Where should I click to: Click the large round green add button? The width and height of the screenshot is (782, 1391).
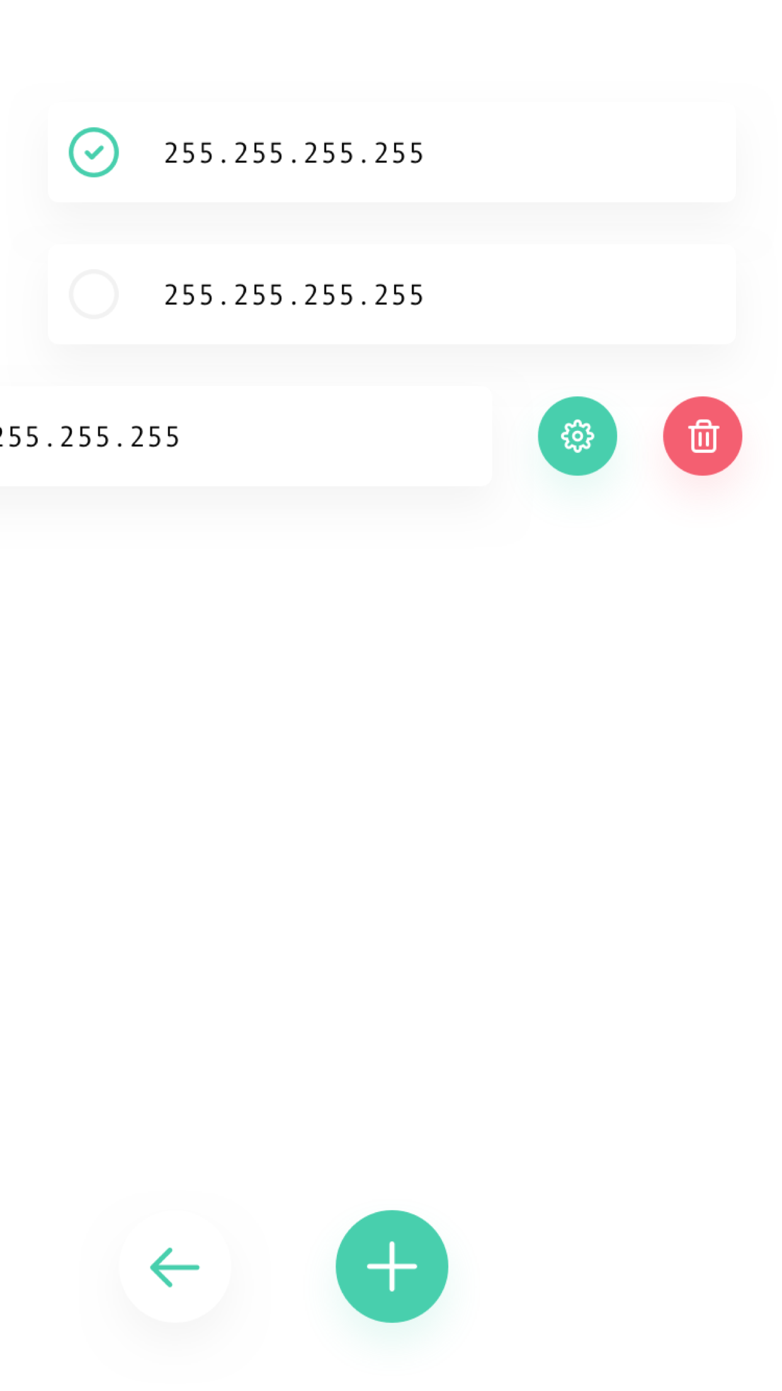[x=392, y=1266]
